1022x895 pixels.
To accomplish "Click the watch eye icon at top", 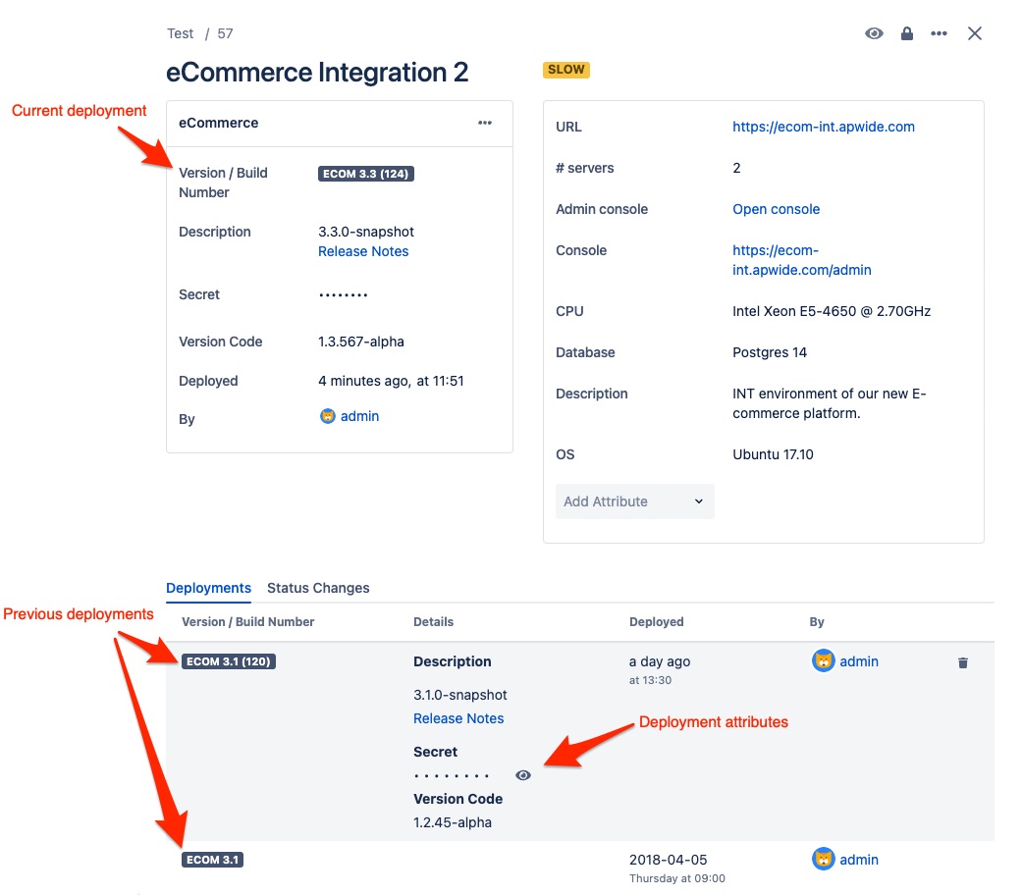I will (x=874, y=33).
